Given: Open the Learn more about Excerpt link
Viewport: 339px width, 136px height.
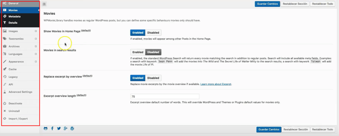Looking at the screenshot, I should point(216,84).
